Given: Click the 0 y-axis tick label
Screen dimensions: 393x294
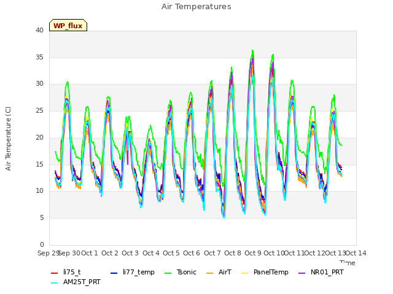Looking at the screenshot, I should pos(42,244).
